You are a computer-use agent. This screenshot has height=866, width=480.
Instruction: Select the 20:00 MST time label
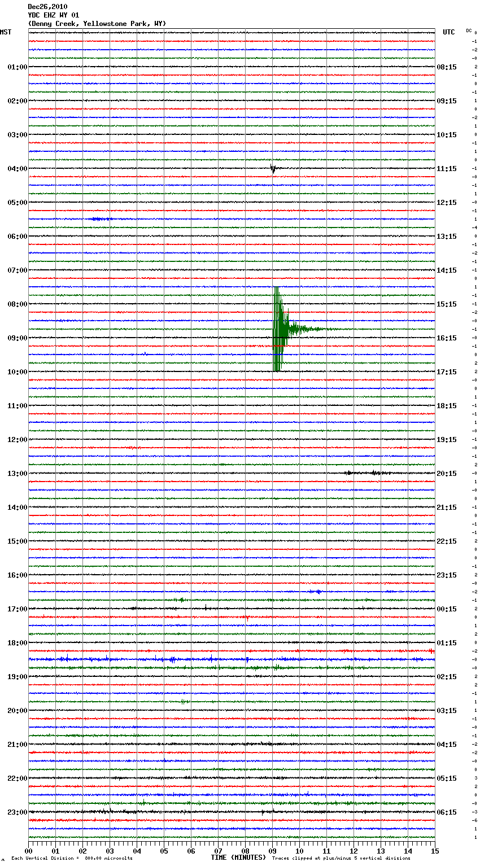click(x=17, y=711)
